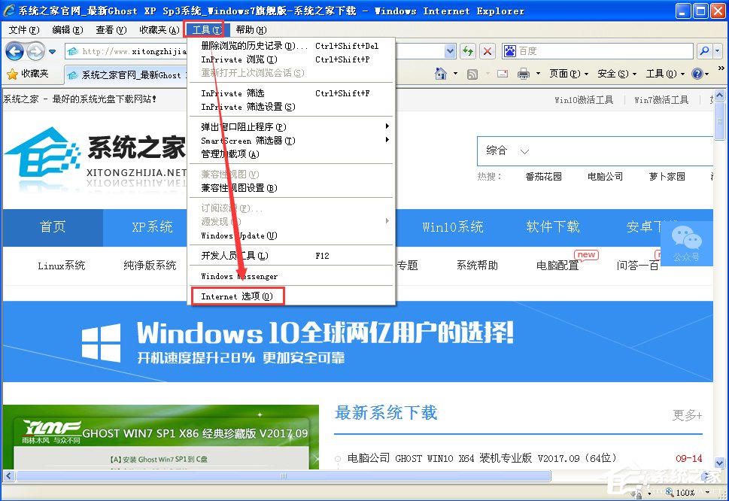Open 管理加载项 submenu arrow
729x501 pixels.
(229, 153)
